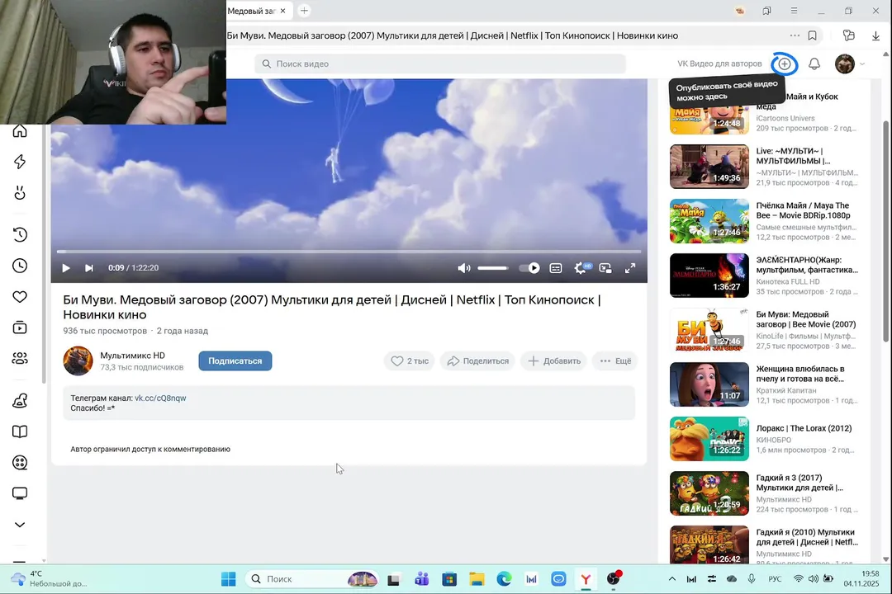Open the history sidebar icon
The image size is (892, 594).
(20, 234)
